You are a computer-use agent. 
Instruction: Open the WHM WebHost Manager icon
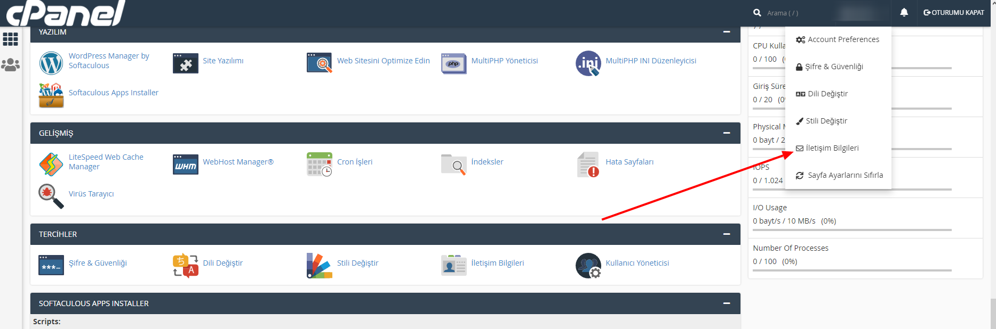pos(186,164)
